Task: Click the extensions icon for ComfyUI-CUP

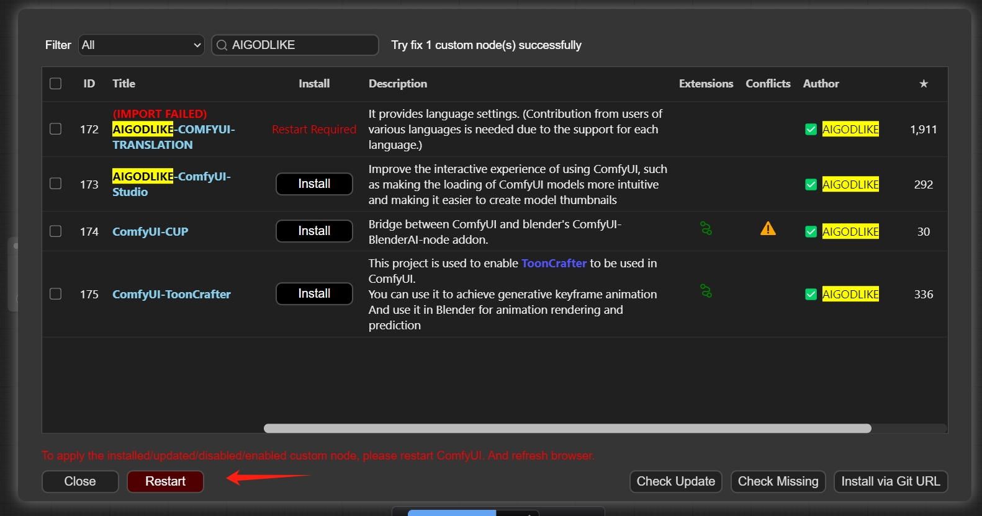Action: pyautogui.click(x=706, y=228)
